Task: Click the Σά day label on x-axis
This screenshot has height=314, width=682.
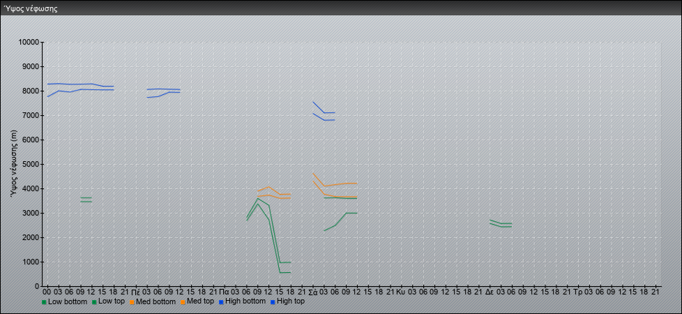Action: tap(312, 292)
